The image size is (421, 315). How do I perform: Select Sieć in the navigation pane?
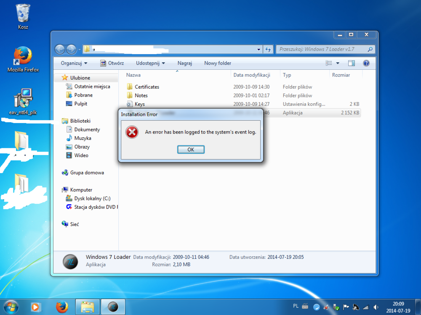click(75, 224)
